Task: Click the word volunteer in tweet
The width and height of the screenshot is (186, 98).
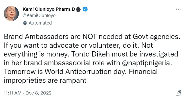Action: point(104,45)
